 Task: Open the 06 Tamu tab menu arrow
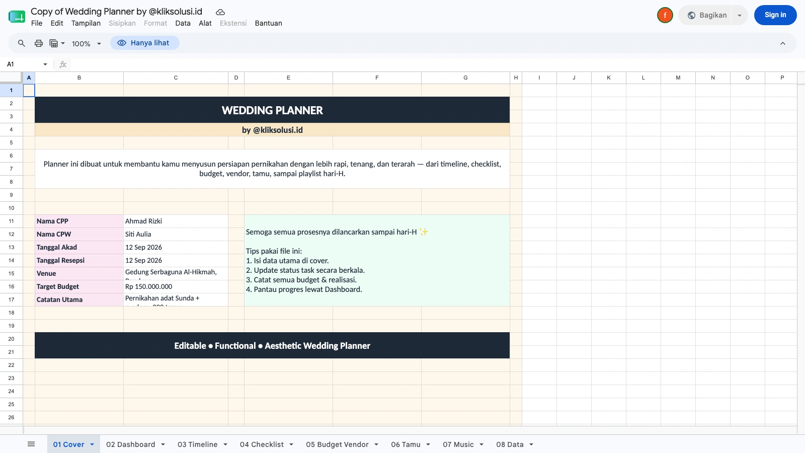428,444
